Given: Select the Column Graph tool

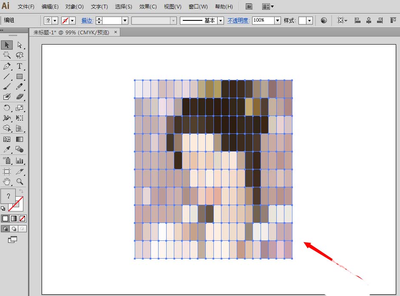Looking at the screenshot, I should pos(20,161).
